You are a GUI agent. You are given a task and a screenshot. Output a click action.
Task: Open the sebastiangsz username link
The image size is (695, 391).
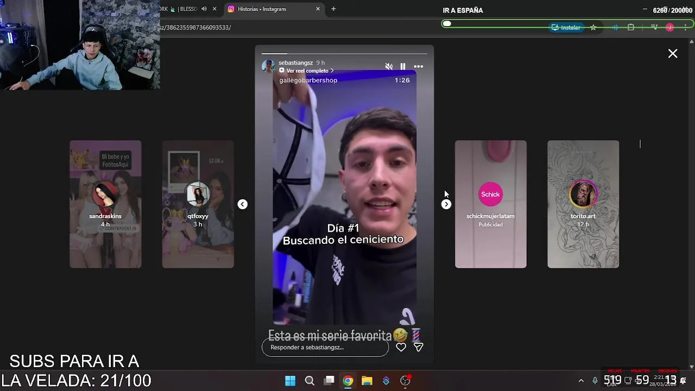(295, 63)
